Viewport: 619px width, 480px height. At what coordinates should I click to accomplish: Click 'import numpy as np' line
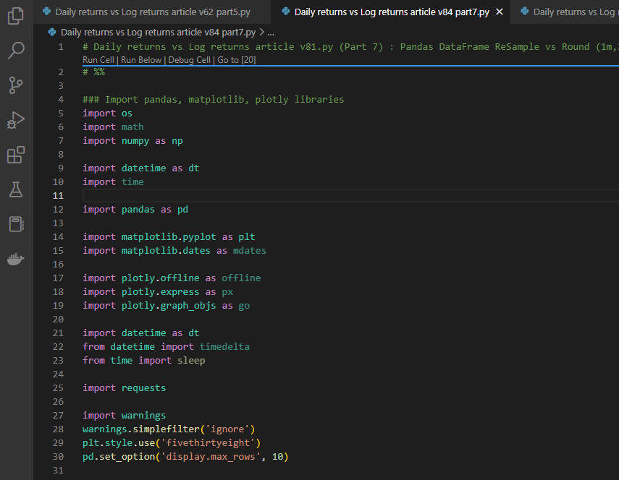132,141
